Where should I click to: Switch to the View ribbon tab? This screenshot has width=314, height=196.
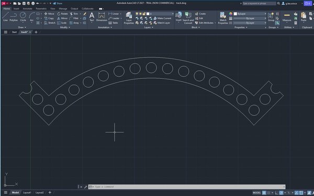(52, 8)
